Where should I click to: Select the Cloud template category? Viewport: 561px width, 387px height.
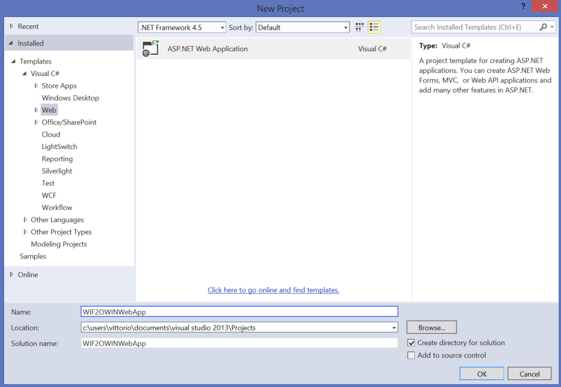[x=51, y=134]
